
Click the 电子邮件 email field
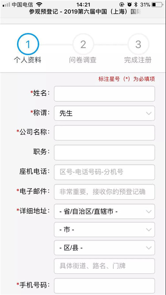coord(104,192)
